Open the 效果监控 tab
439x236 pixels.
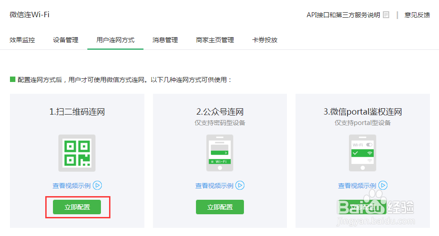coord(22,40)
